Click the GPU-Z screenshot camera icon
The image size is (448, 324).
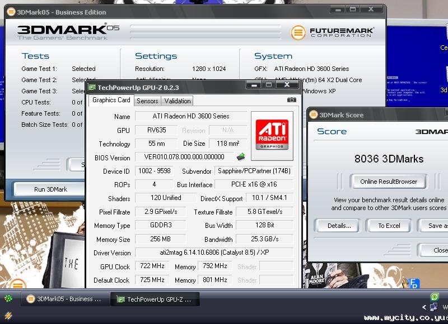click(291, 100)
